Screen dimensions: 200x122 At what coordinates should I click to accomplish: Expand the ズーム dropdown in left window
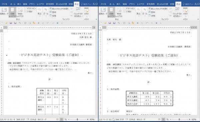point(46,12)
